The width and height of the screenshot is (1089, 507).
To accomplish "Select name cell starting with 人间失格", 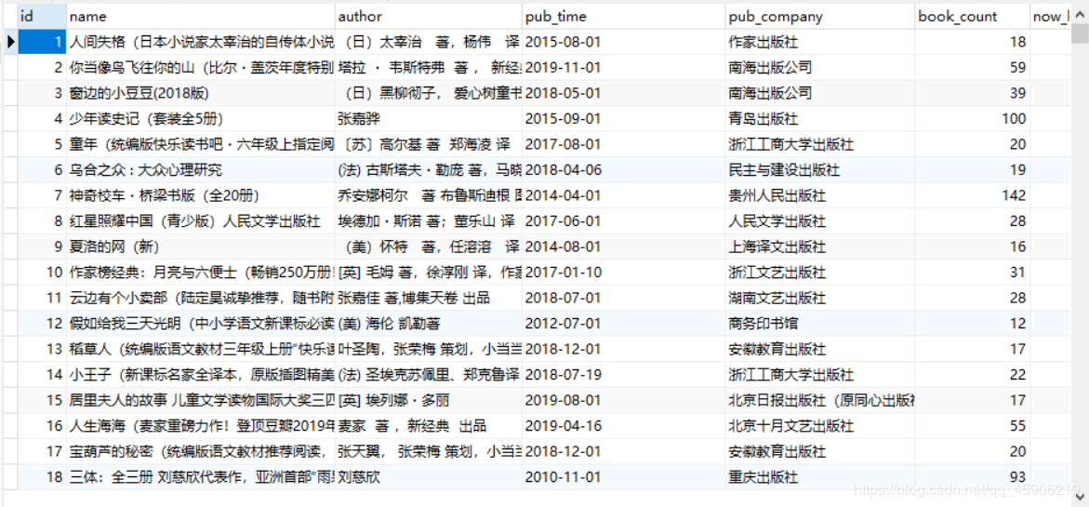I will click(x=201, y=42).
